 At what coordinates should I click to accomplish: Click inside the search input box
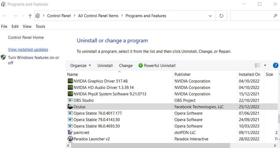click(x=252, y=16)
